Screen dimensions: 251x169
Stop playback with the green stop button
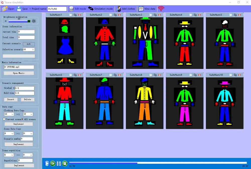click(x=65, y=163)
